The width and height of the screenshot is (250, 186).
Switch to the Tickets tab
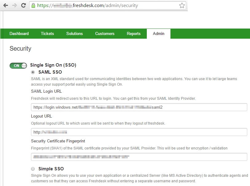click(x=47, y=34)
